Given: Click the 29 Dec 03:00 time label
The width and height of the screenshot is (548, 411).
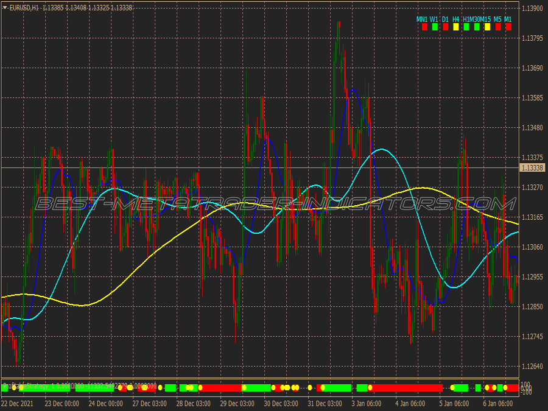Looking at the screenshot, I should point(237,404).
